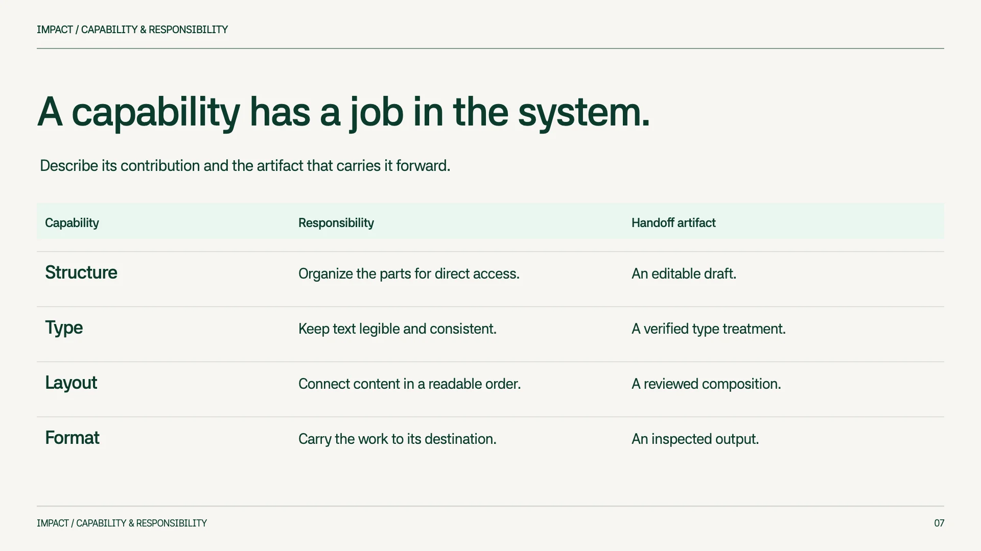
Task: Select the 'Handoff artifact' column header
Action: coord(673,223)
